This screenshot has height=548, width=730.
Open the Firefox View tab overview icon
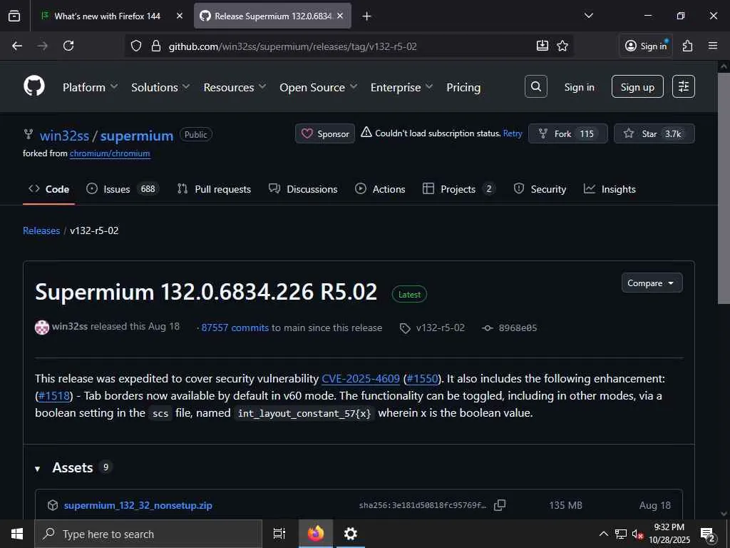(x=14, y=16)
